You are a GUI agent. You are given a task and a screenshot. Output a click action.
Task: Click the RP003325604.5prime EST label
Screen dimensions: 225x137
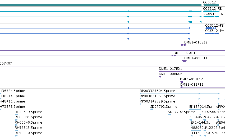click(x=157, y=91)
